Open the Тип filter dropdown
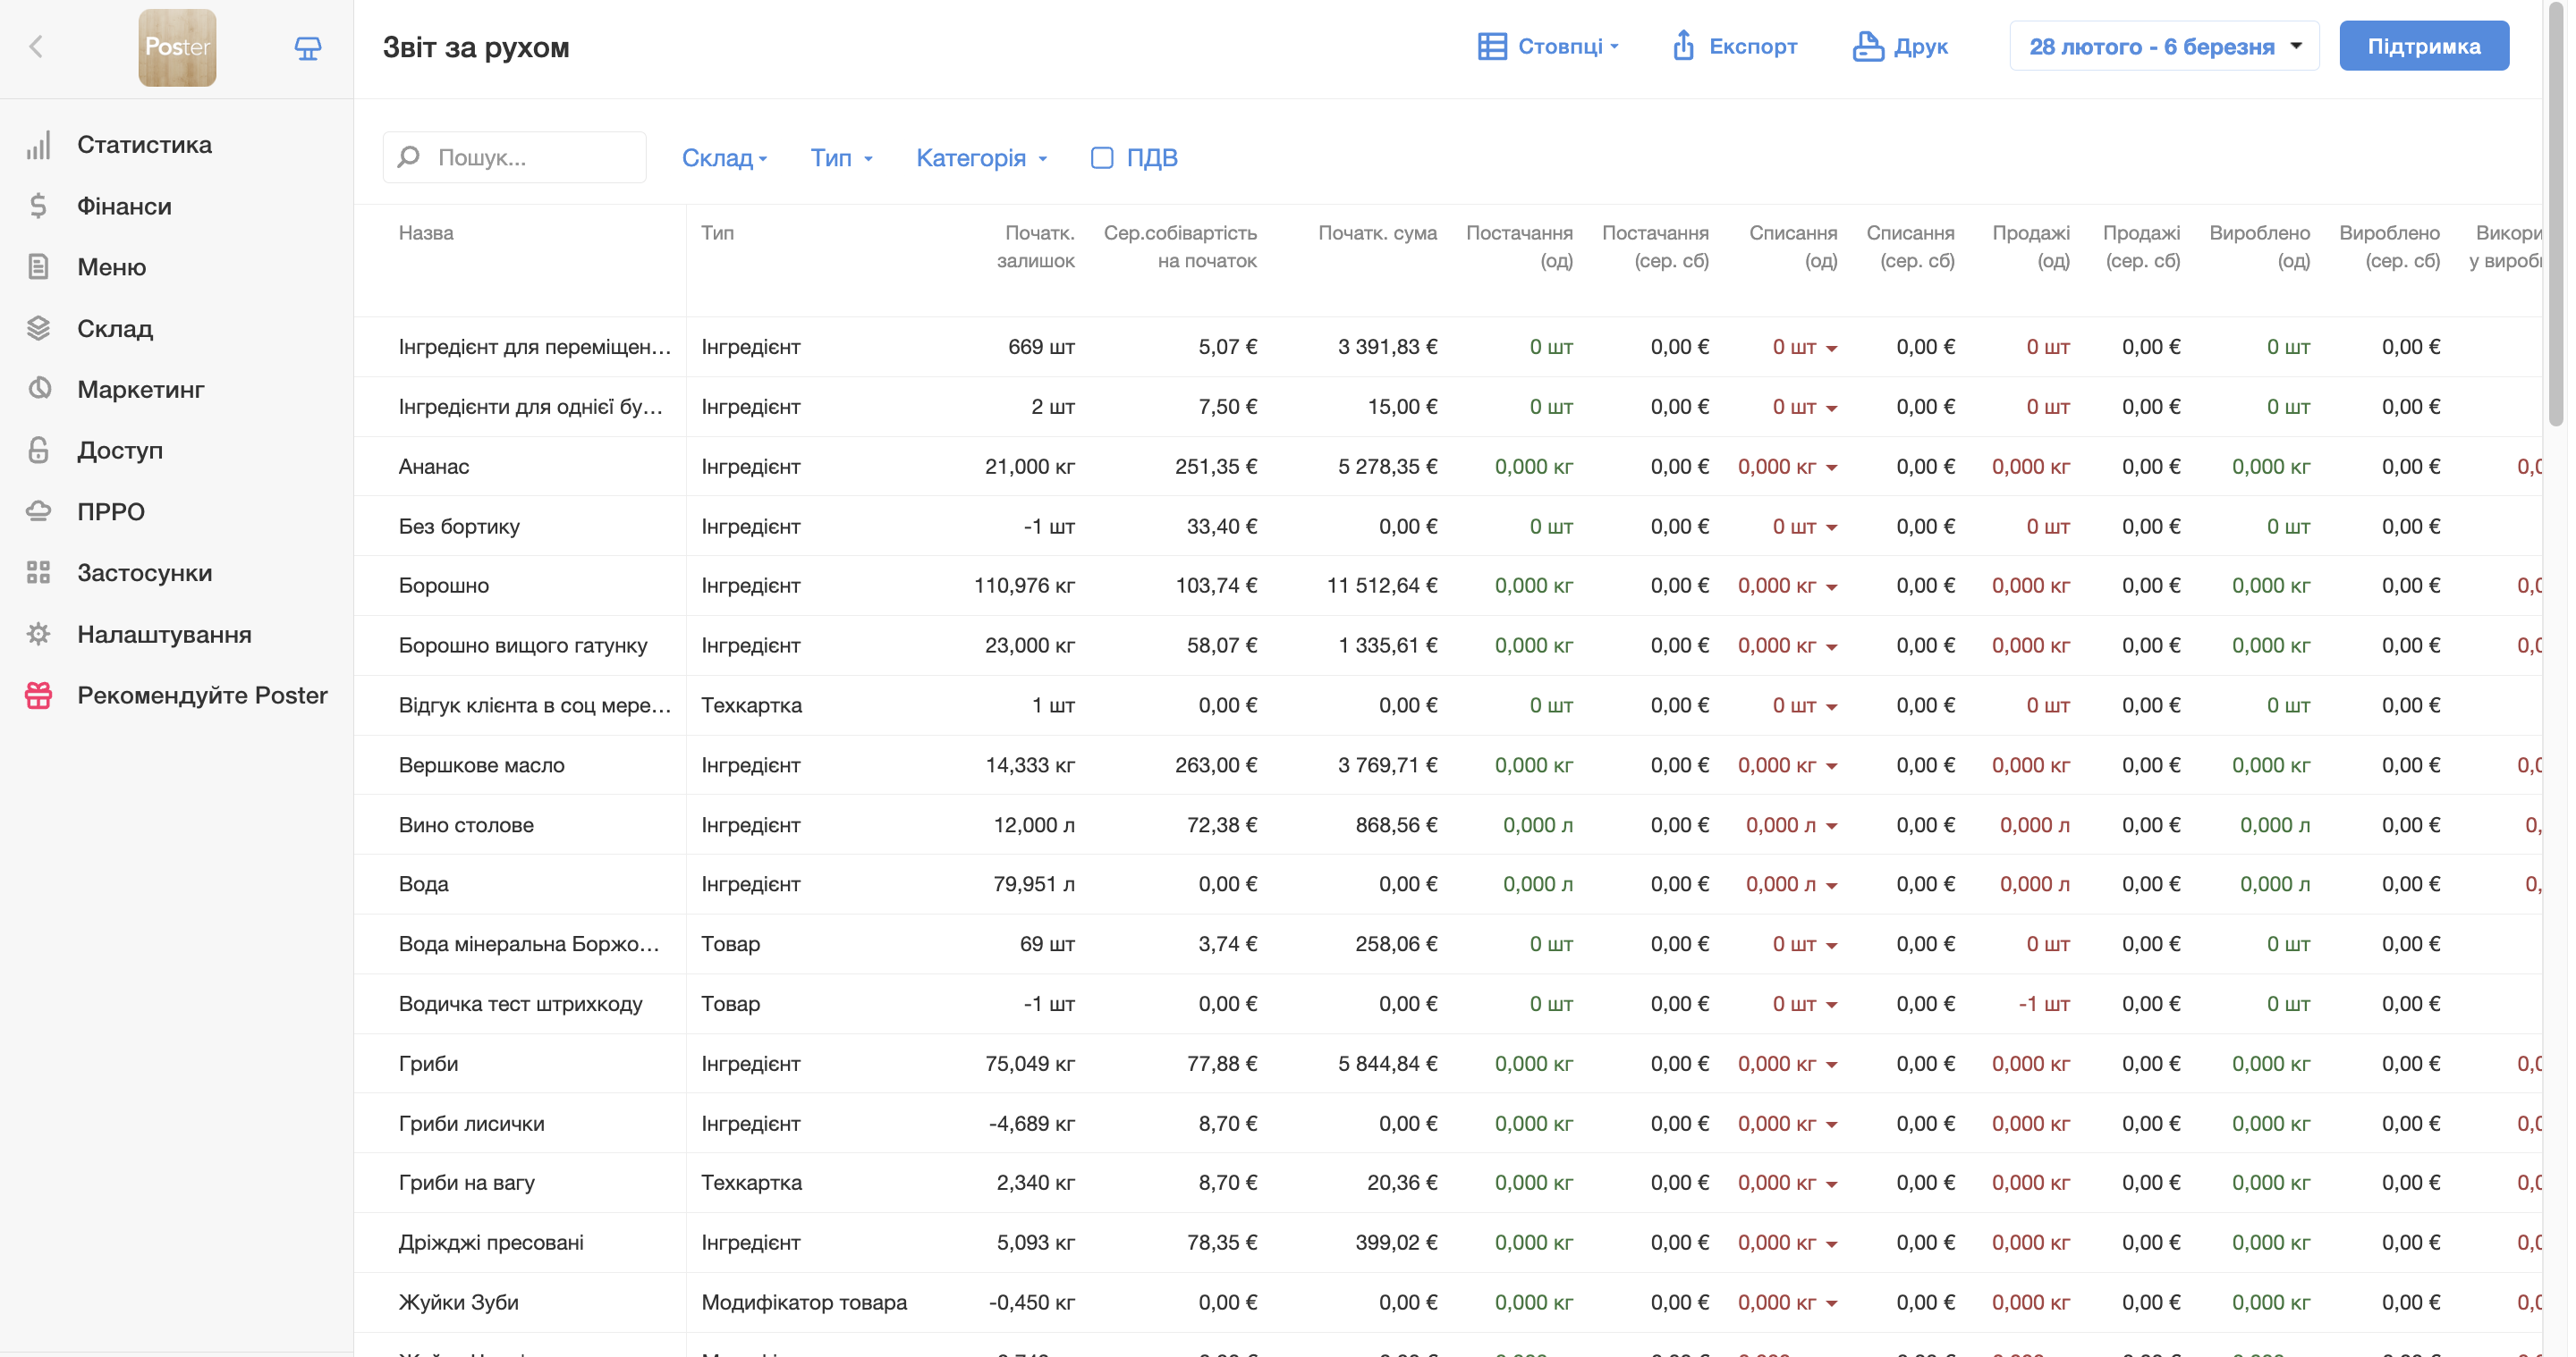Screen dimensions: 2576x1357 [x=841, y=158]
